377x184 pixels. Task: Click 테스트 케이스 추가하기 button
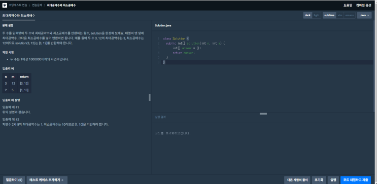(x=47, y=180)
